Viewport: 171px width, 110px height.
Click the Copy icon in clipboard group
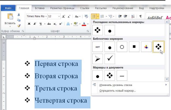(19, 20)
